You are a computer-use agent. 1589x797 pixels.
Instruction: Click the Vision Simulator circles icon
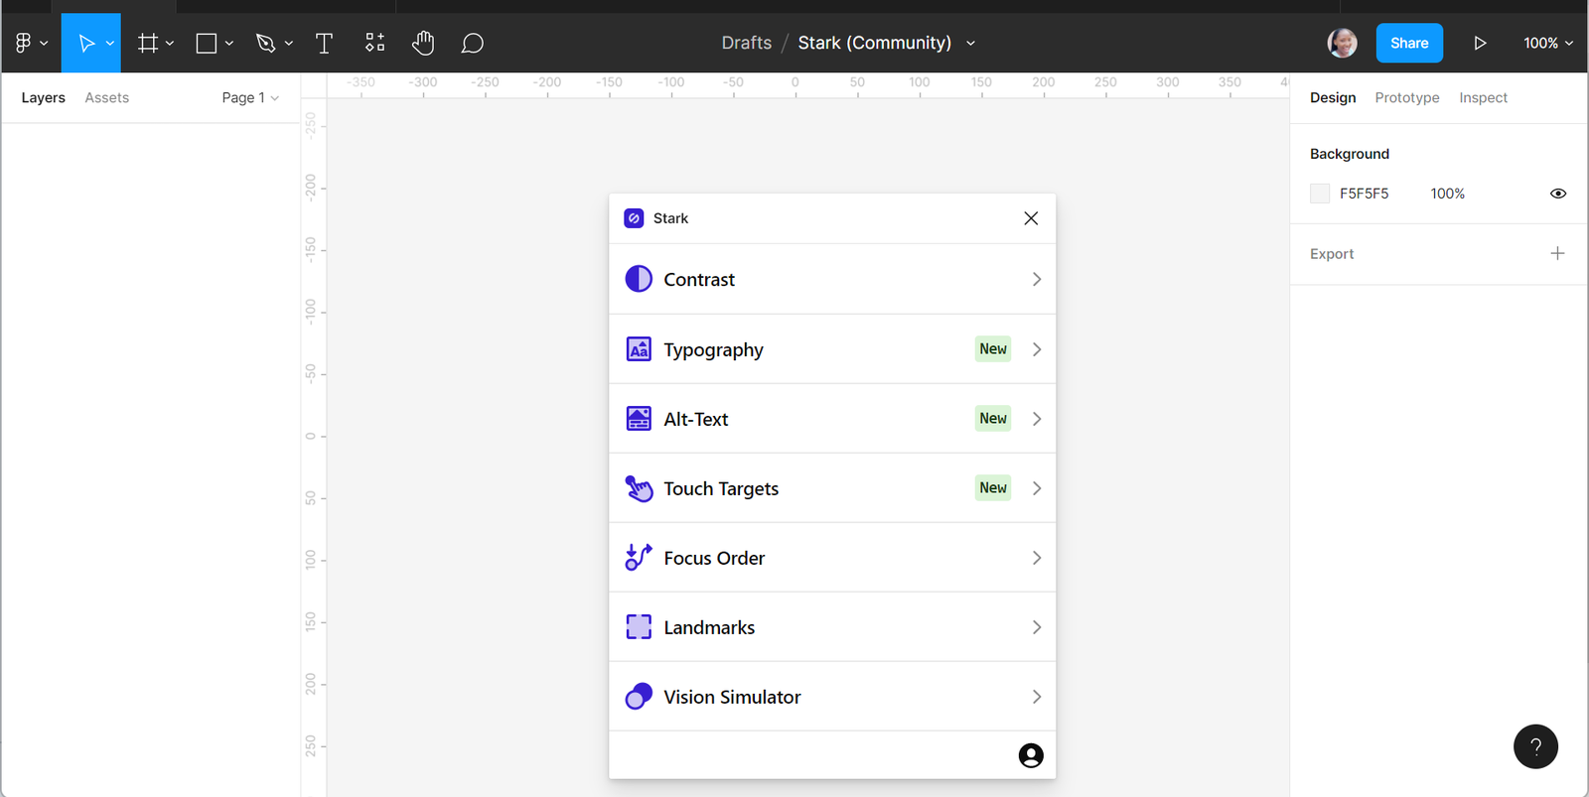click(639, 697)
